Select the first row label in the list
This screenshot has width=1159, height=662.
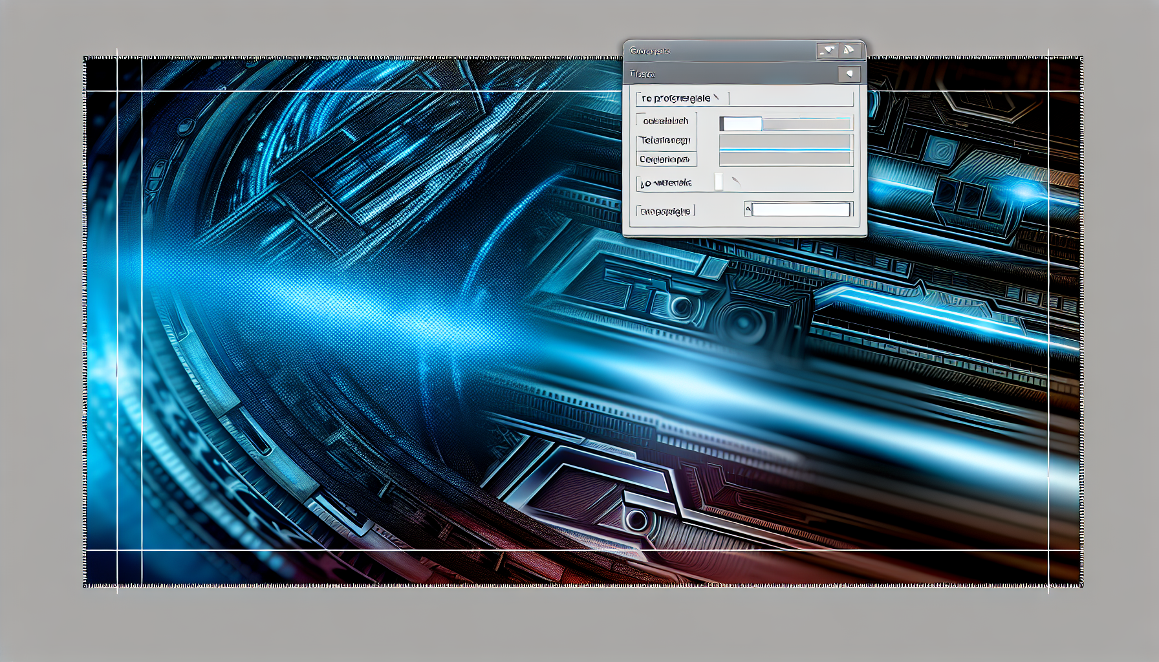click(666, 121)
